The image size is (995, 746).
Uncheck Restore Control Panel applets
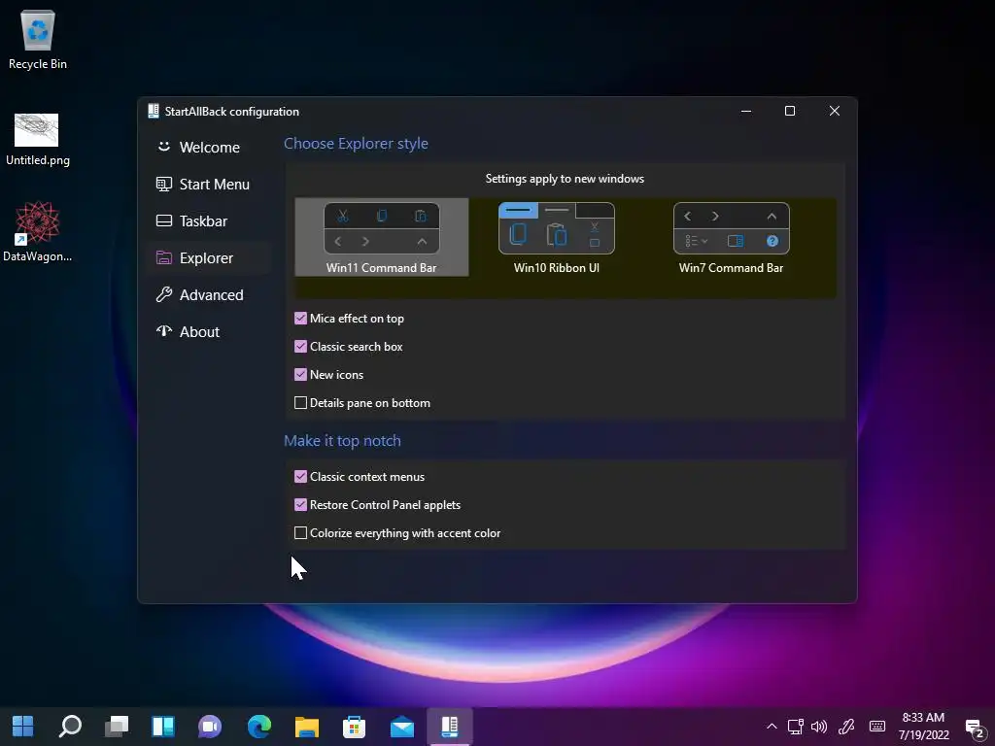click(301, 505)
